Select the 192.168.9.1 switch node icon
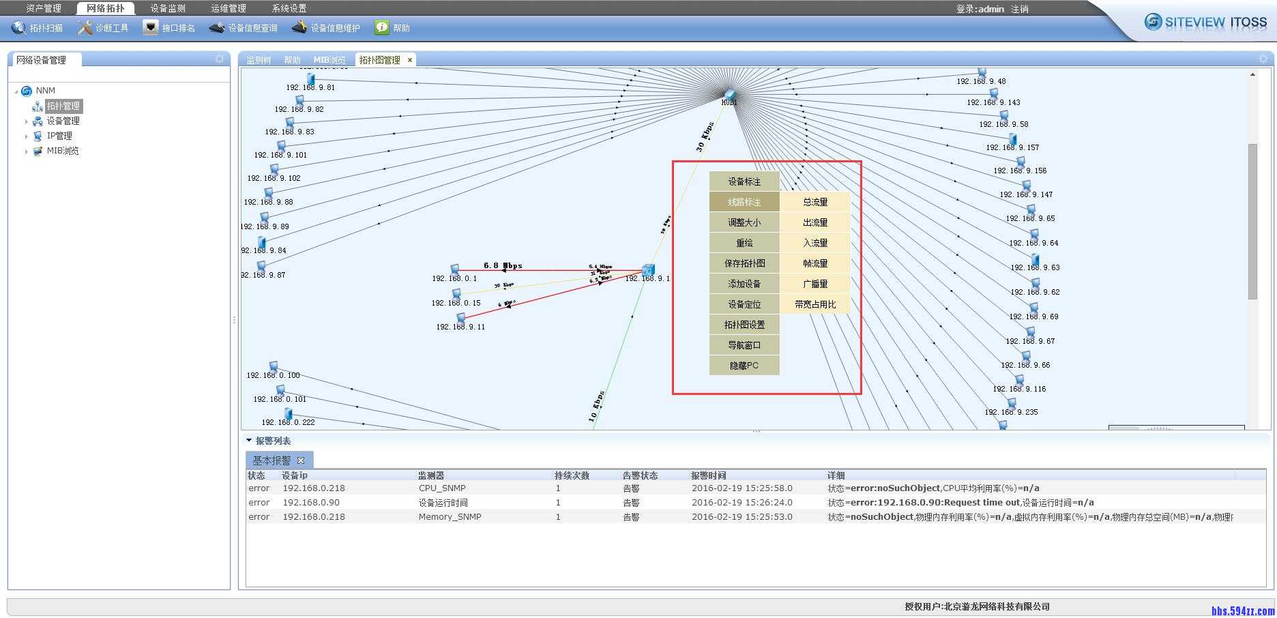This screenshot has height=618, width=1277. click(x=648, y=269)
